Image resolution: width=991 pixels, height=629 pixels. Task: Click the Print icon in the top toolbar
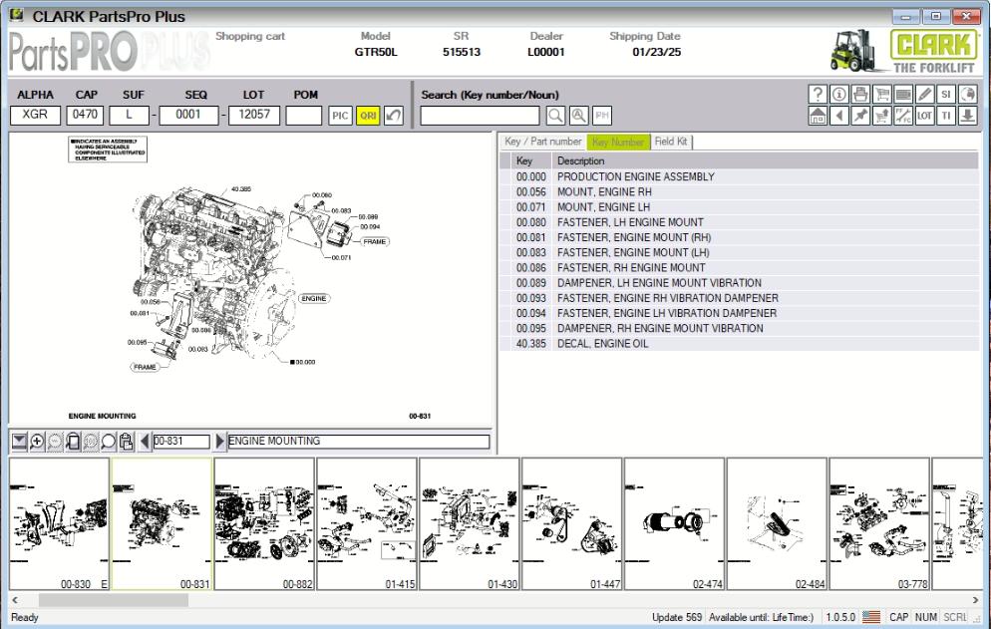coord(860,96)
